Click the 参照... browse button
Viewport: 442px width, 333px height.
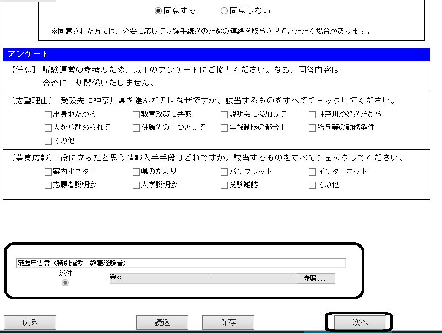(x=316, y=279)
